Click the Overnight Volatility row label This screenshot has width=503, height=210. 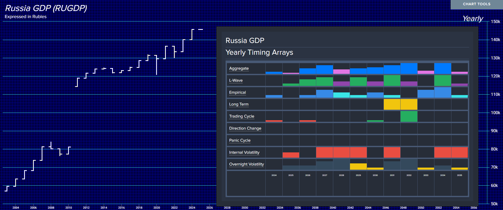pyautogui.click(x=246, y=164)
